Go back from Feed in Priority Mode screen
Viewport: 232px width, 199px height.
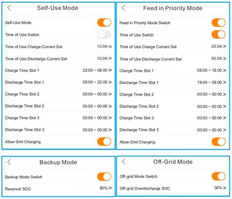(123, 8)
